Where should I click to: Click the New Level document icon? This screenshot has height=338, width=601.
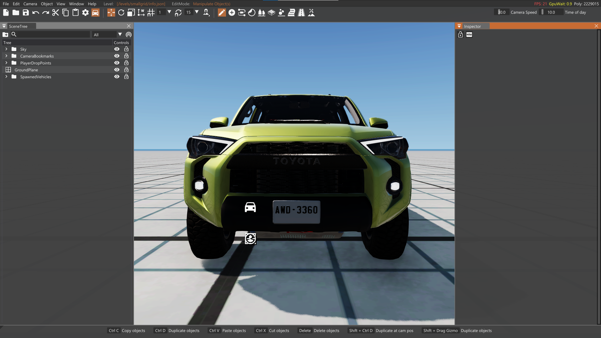pyautogui.click(x=6, y=13)
